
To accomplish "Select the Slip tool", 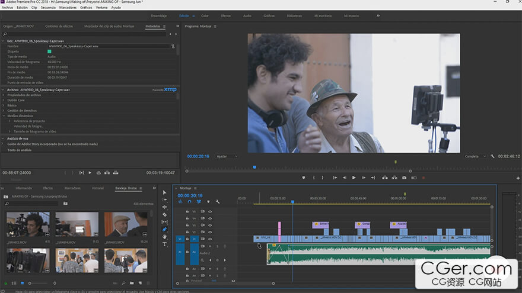I will point(164,222).
